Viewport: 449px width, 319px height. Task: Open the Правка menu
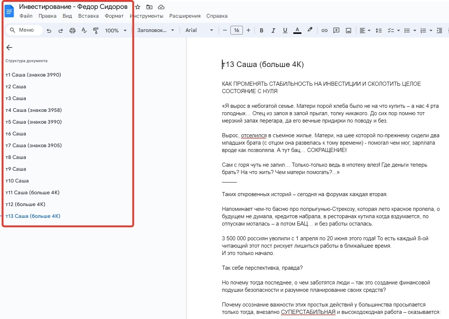click(x=47, y=16)
